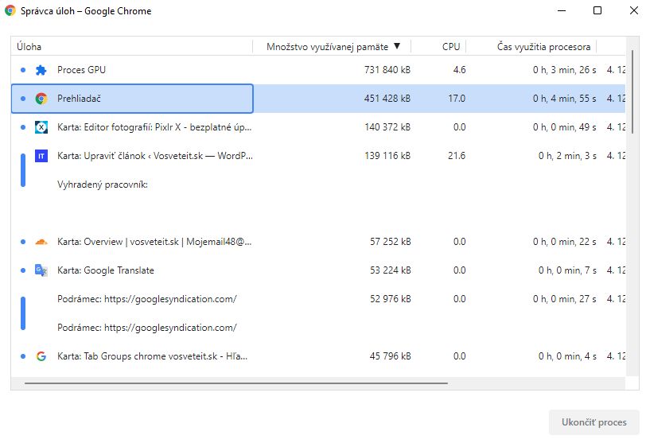Click the Cloudflare cloud icon in Overview row
This screenshot has width=646, height=443.
[x=41, y=242]
